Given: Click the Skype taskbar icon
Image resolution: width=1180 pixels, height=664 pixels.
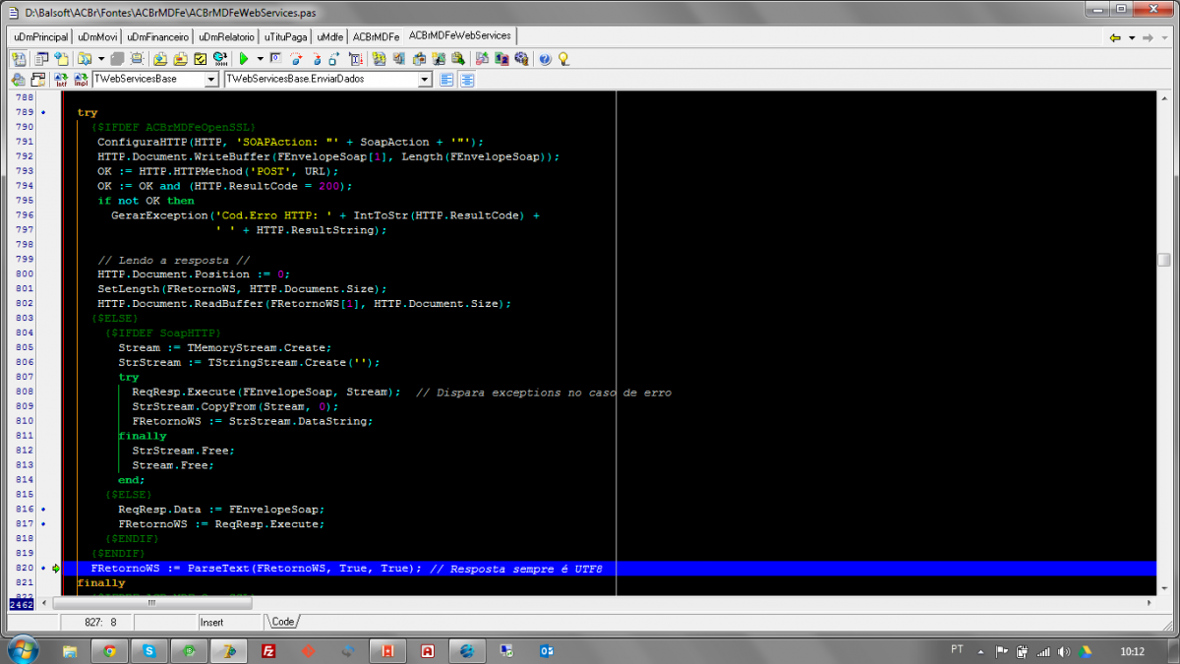Looking at the screenshot, I should click(148, 650).
